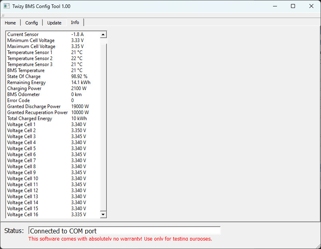
Task: Select the Update tab
Action: click(x=54, y=23)
